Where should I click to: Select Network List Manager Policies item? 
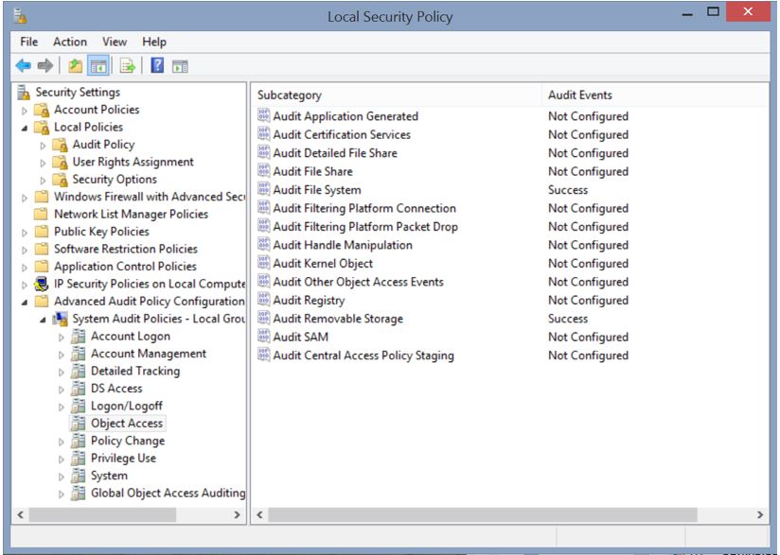[131, 215]
